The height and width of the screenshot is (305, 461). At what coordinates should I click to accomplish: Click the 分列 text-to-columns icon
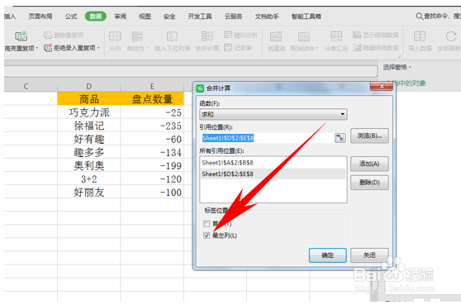(x=115, y=36)
